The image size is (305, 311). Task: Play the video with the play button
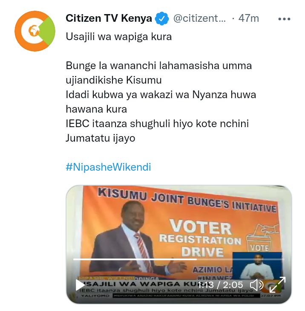tap(81, 285)
